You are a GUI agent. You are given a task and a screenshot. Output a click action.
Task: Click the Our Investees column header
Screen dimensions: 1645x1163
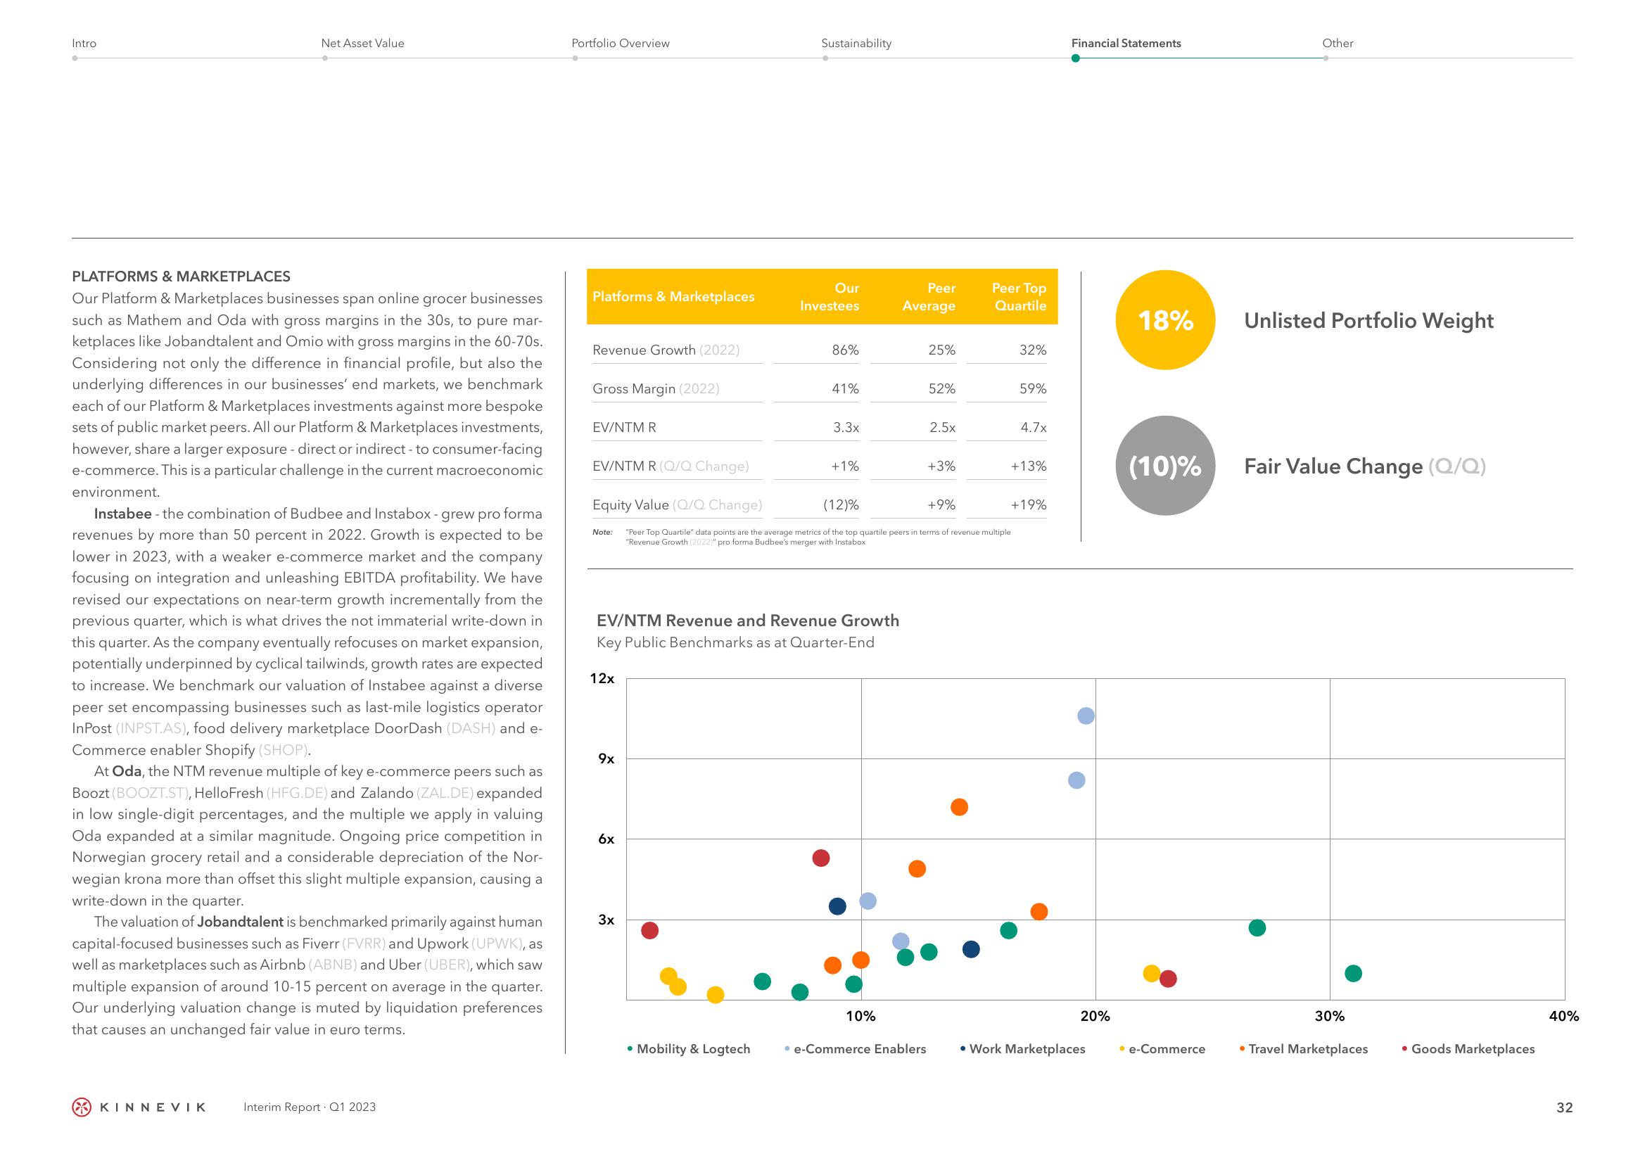(x=830, y=297)
